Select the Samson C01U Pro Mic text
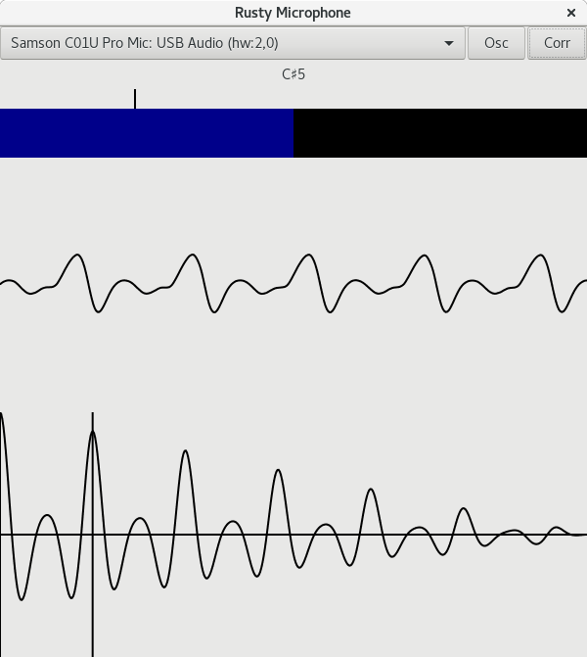 tap(144, 43)
